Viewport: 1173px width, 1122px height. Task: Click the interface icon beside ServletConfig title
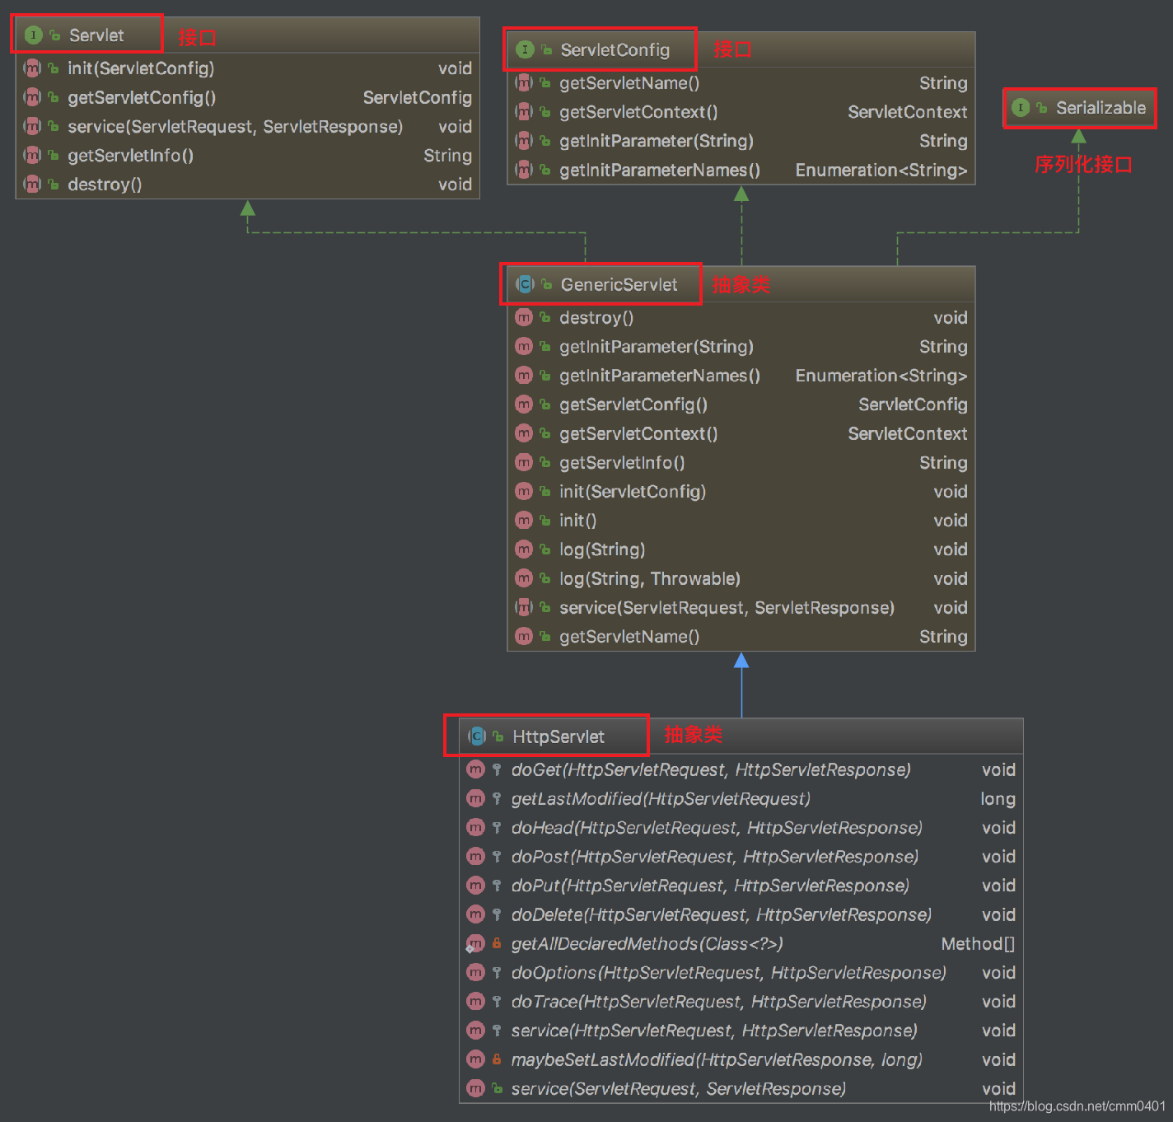pos(525,50)
